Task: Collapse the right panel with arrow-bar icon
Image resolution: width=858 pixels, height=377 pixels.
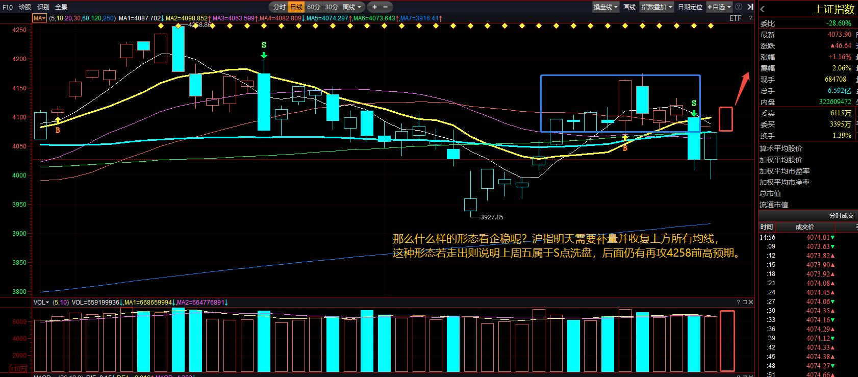Action: [x=750, y=7]
